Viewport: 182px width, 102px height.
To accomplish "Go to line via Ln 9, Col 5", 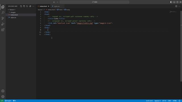I will 149,101.
